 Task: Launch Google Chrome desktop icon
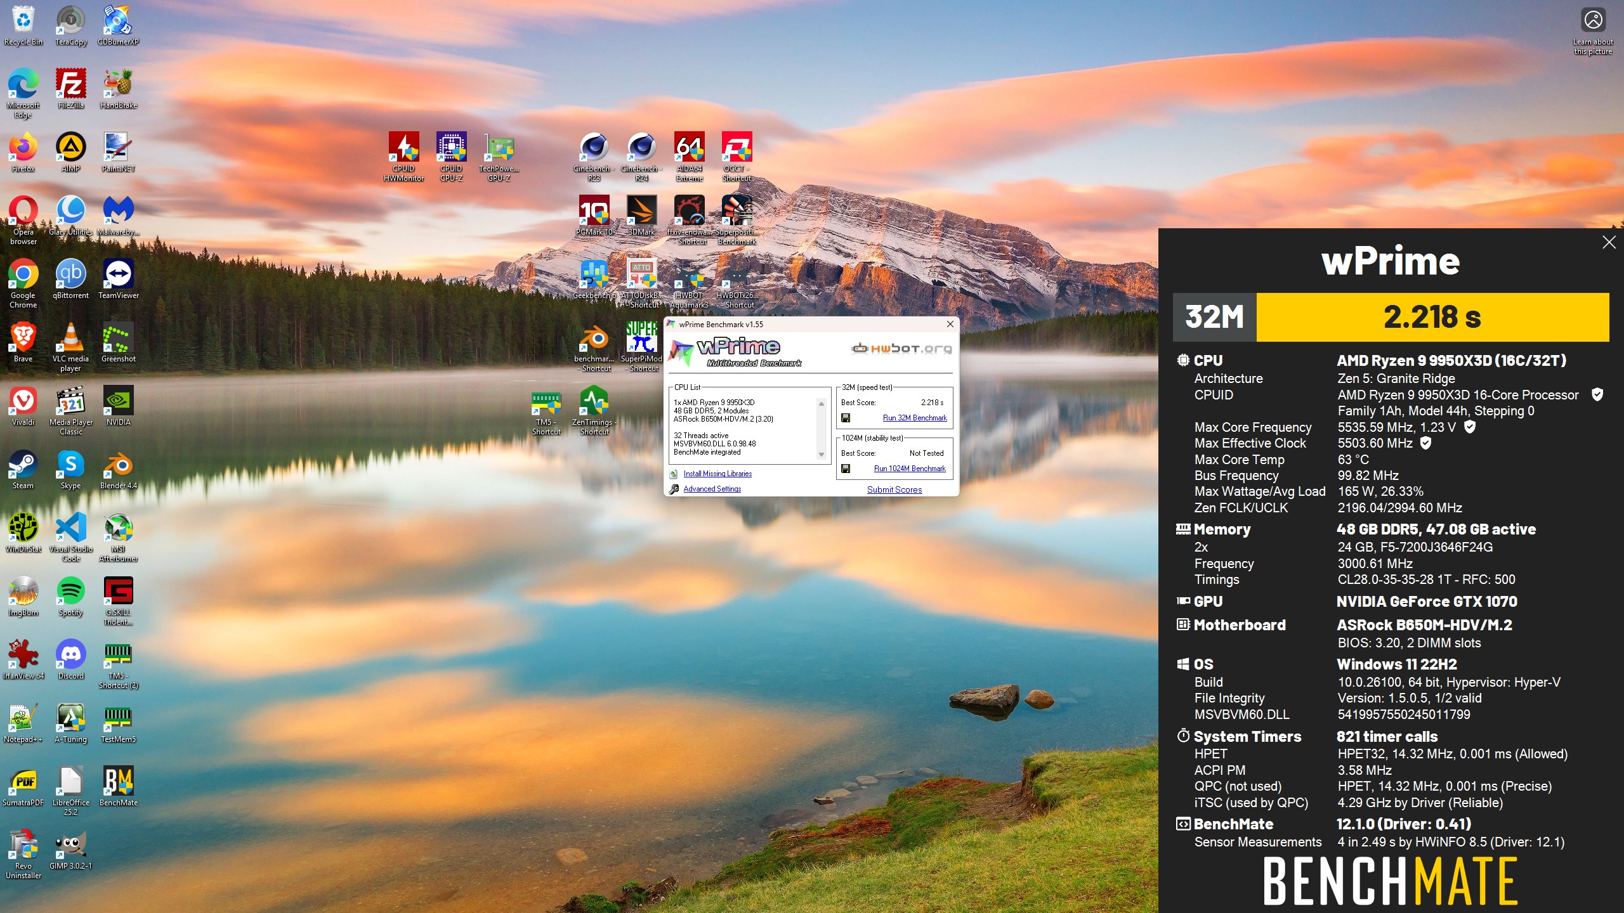pos(23,283)
